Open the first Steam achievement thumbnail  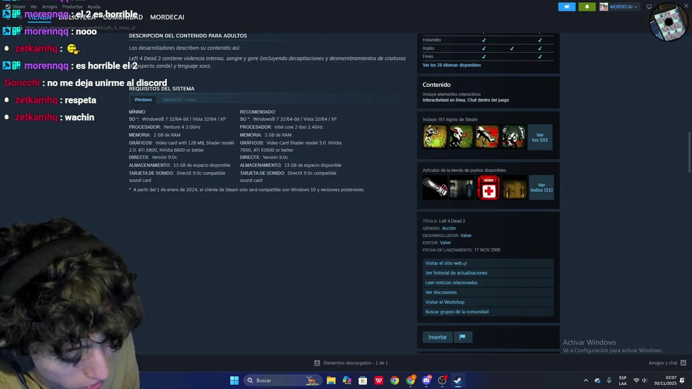(x=435, y=137)
